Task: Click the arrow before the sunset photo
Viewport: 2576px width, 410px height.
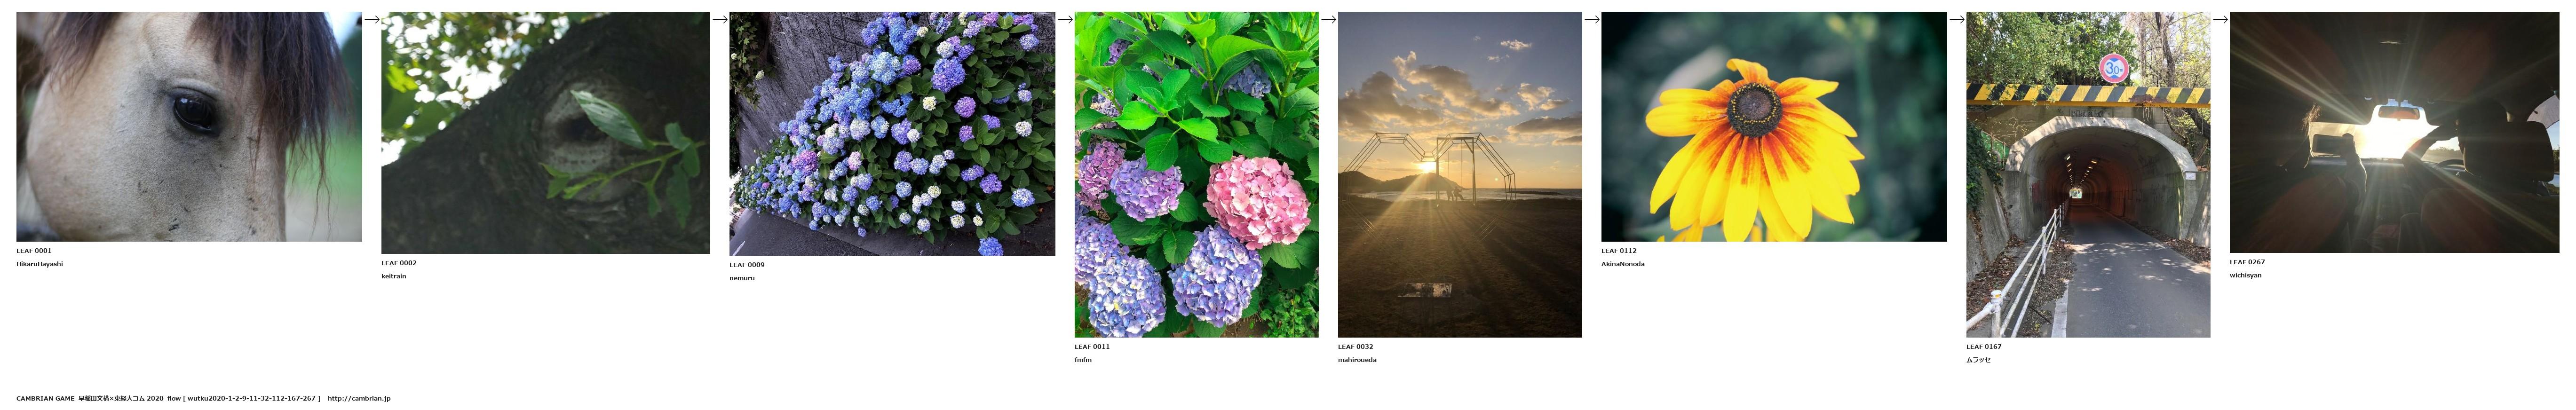Action: click(x=1329, y=19)
